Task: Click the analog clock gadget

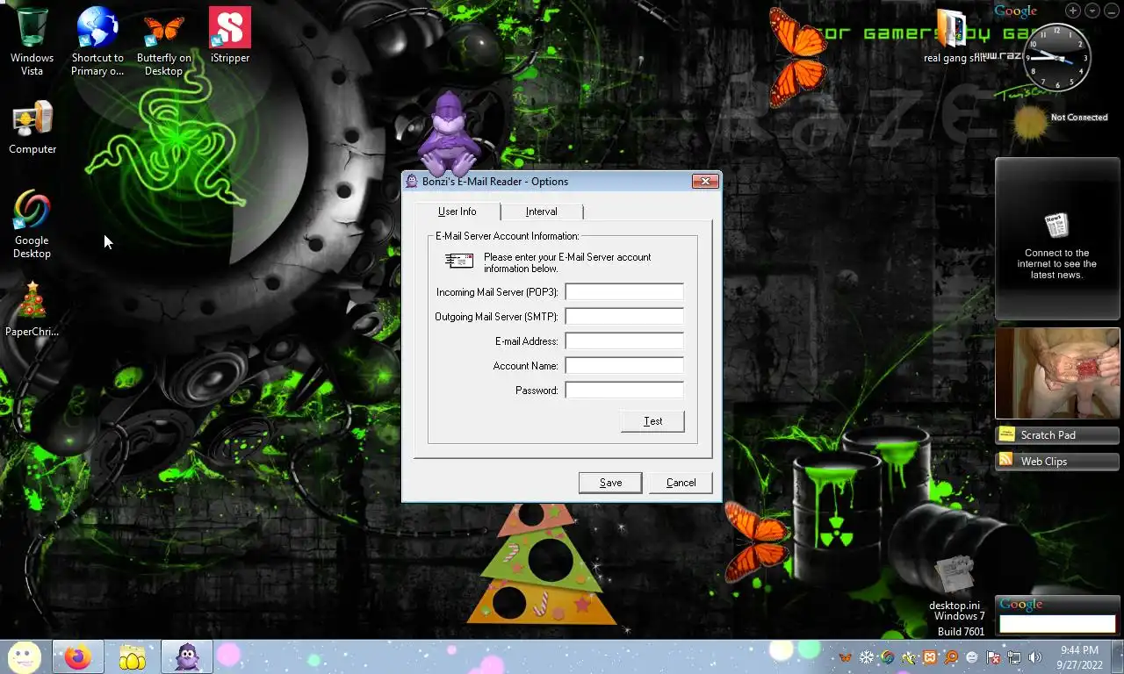Action: click(1058, 59)
